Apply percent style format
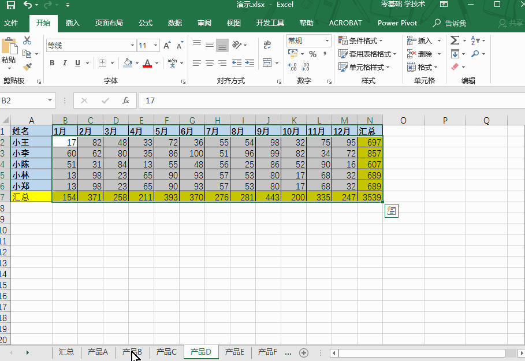The width and height of the screenshot is (525, 361). coord(312,54)
